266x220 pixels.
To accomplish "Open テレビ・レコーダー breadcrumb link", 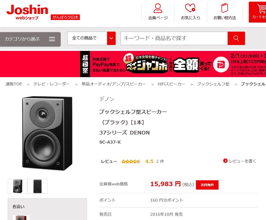I will coord(52,84).
